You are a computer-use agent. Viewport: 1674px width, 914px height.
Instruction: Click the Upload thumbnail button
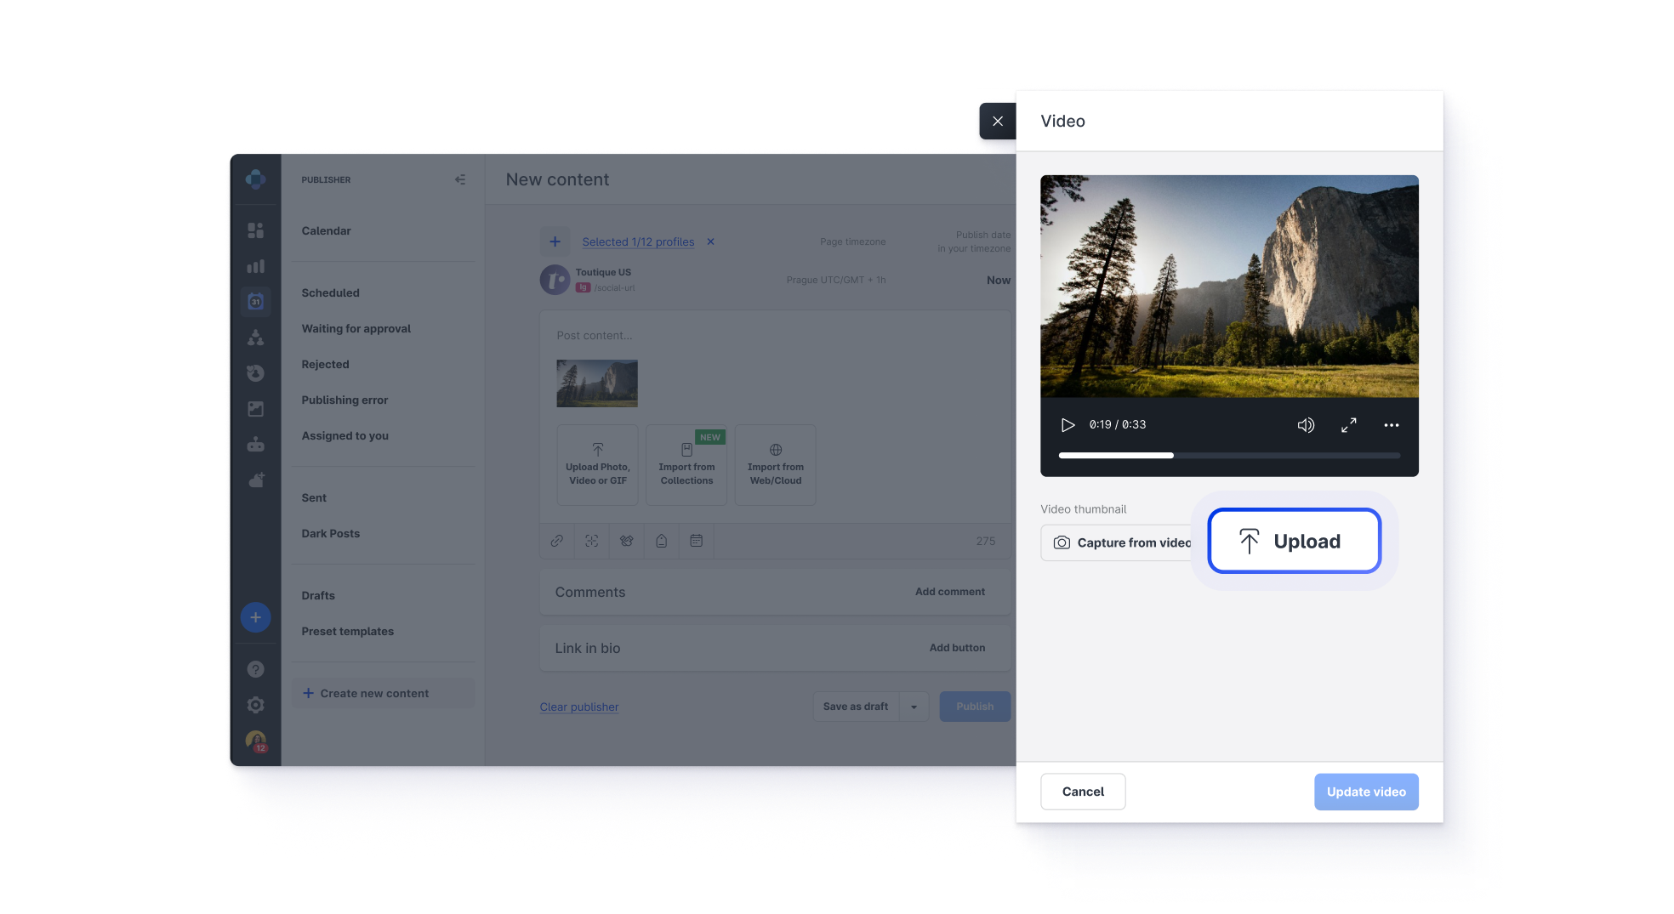(1294, 541)
